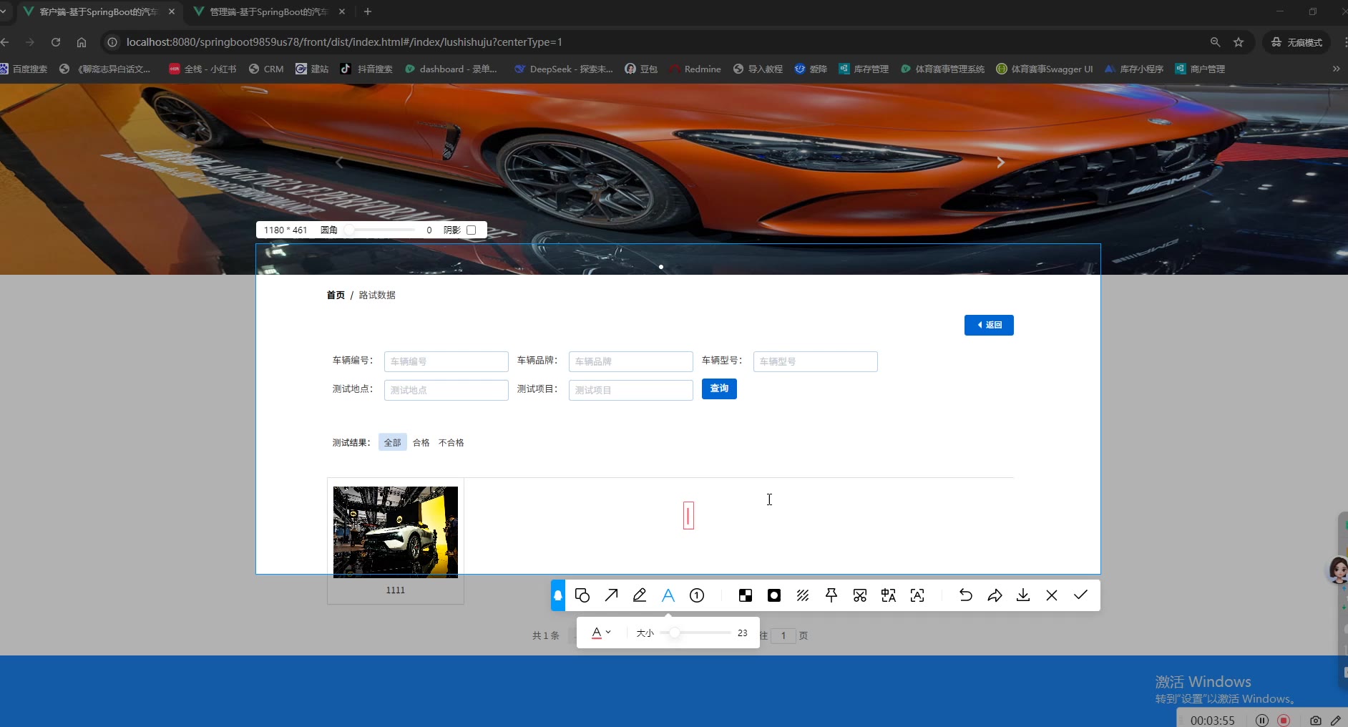This screenshot has height=727, width=1348.
Task: Pin the screenshot to screen
Action: coord(831,595)
